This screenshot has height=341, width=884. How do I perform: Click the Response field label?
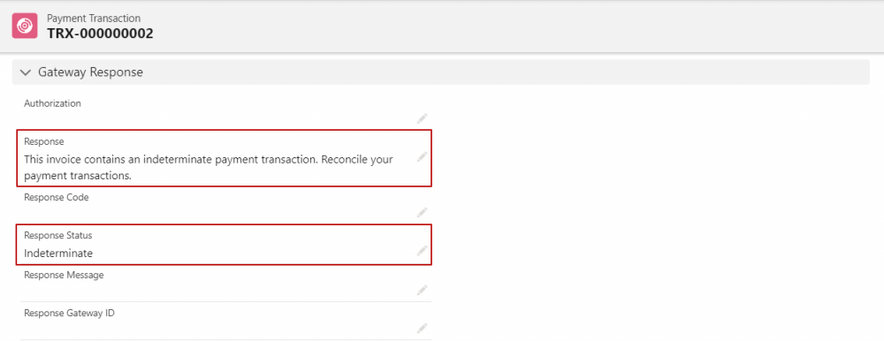coord(44,141)
